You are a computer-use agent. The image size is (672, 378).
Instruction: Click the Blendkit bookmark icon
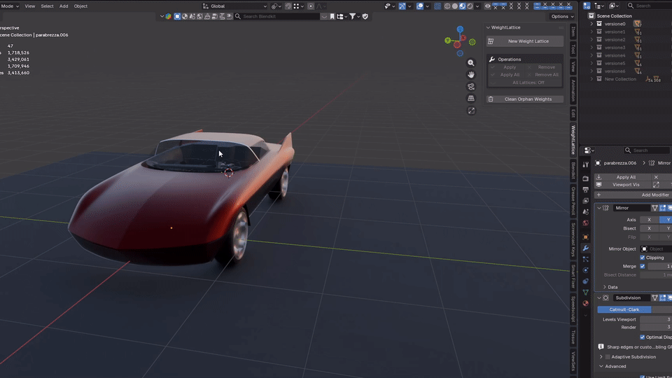coord(332,16)
